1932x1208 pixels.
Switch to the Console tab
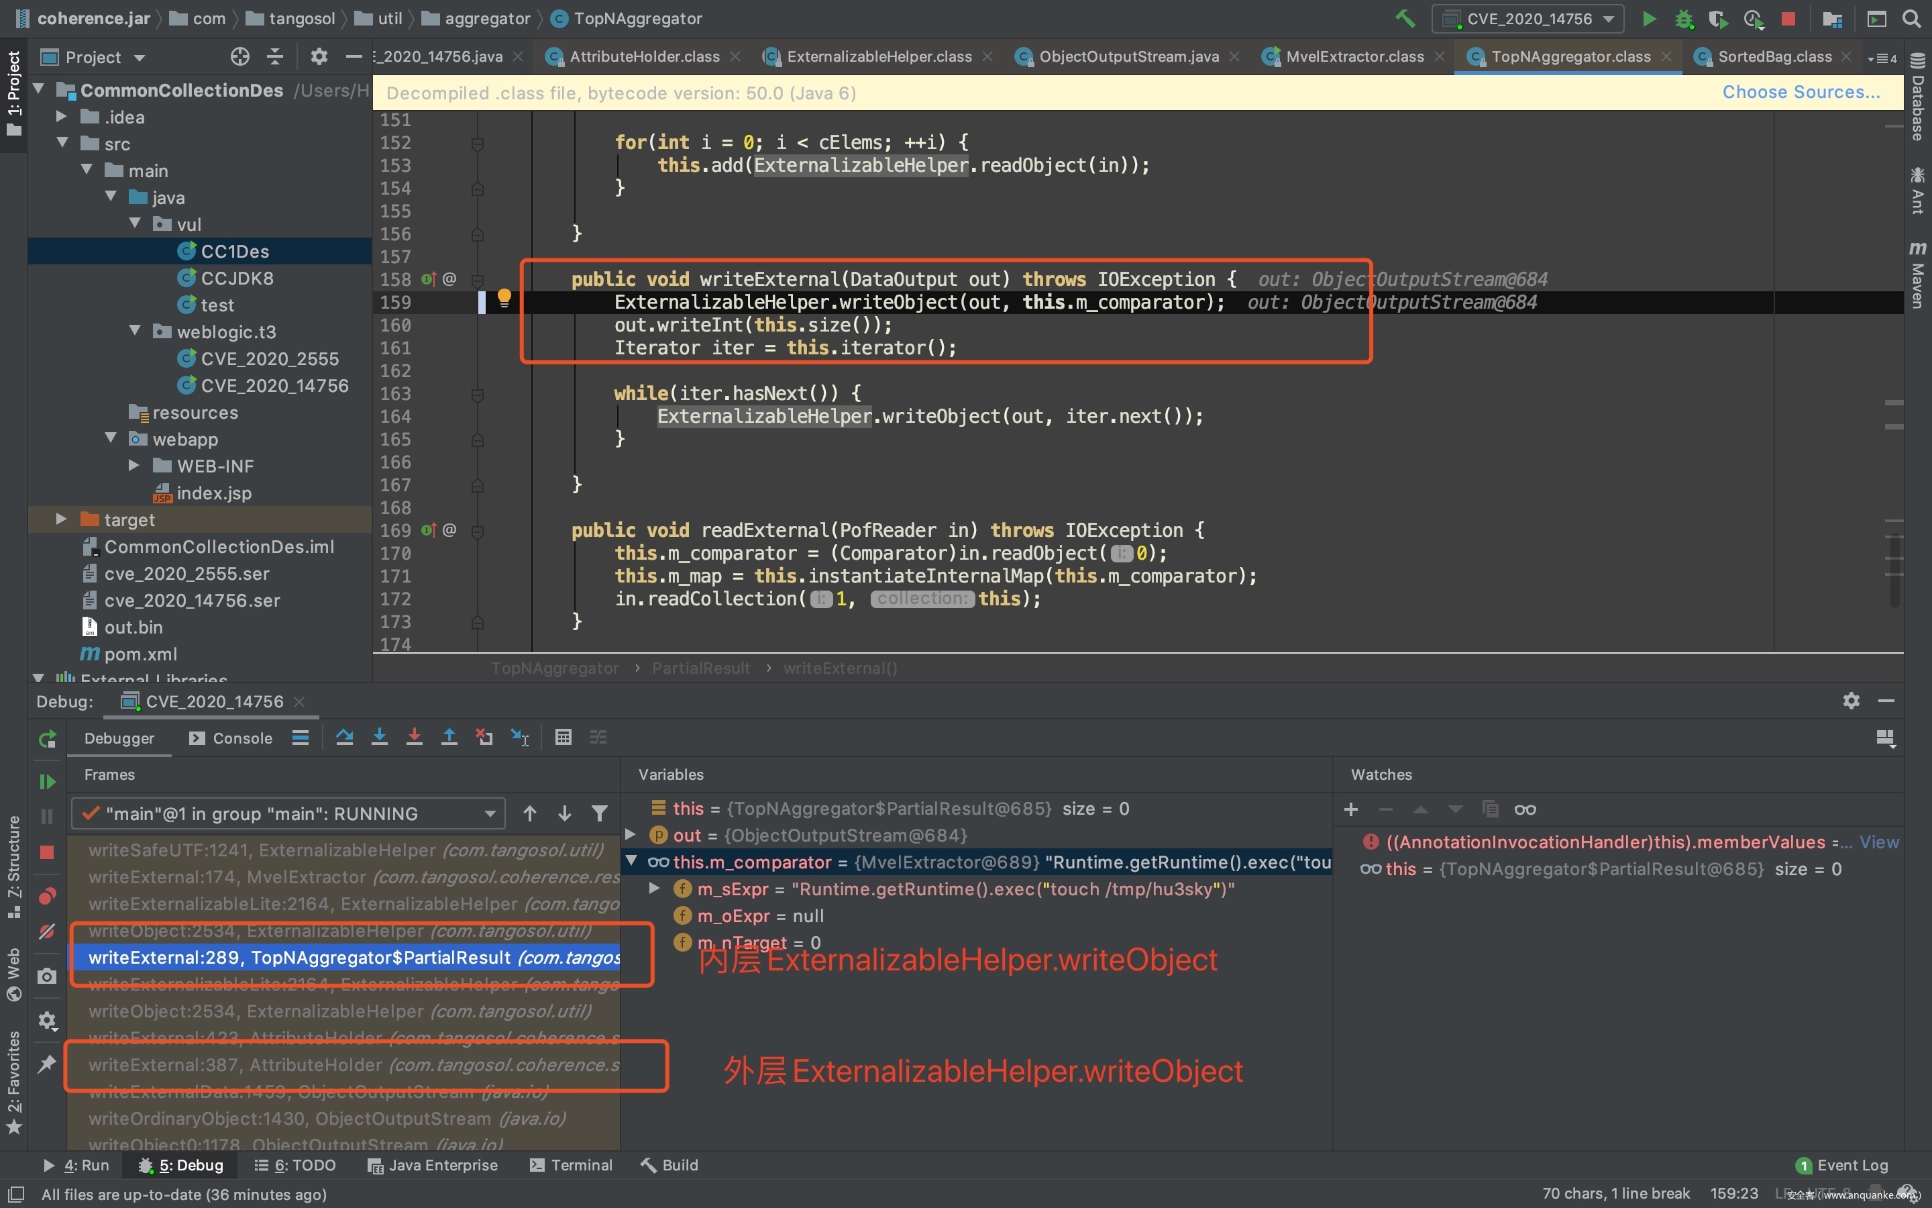(231, 738)
